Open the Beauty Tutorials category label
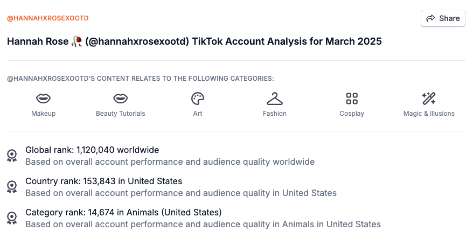473x238 pixels. [x=120, y=114]
